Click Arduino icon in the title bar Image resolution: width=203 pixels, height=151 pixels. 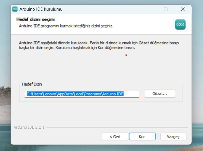click(15, 9)
